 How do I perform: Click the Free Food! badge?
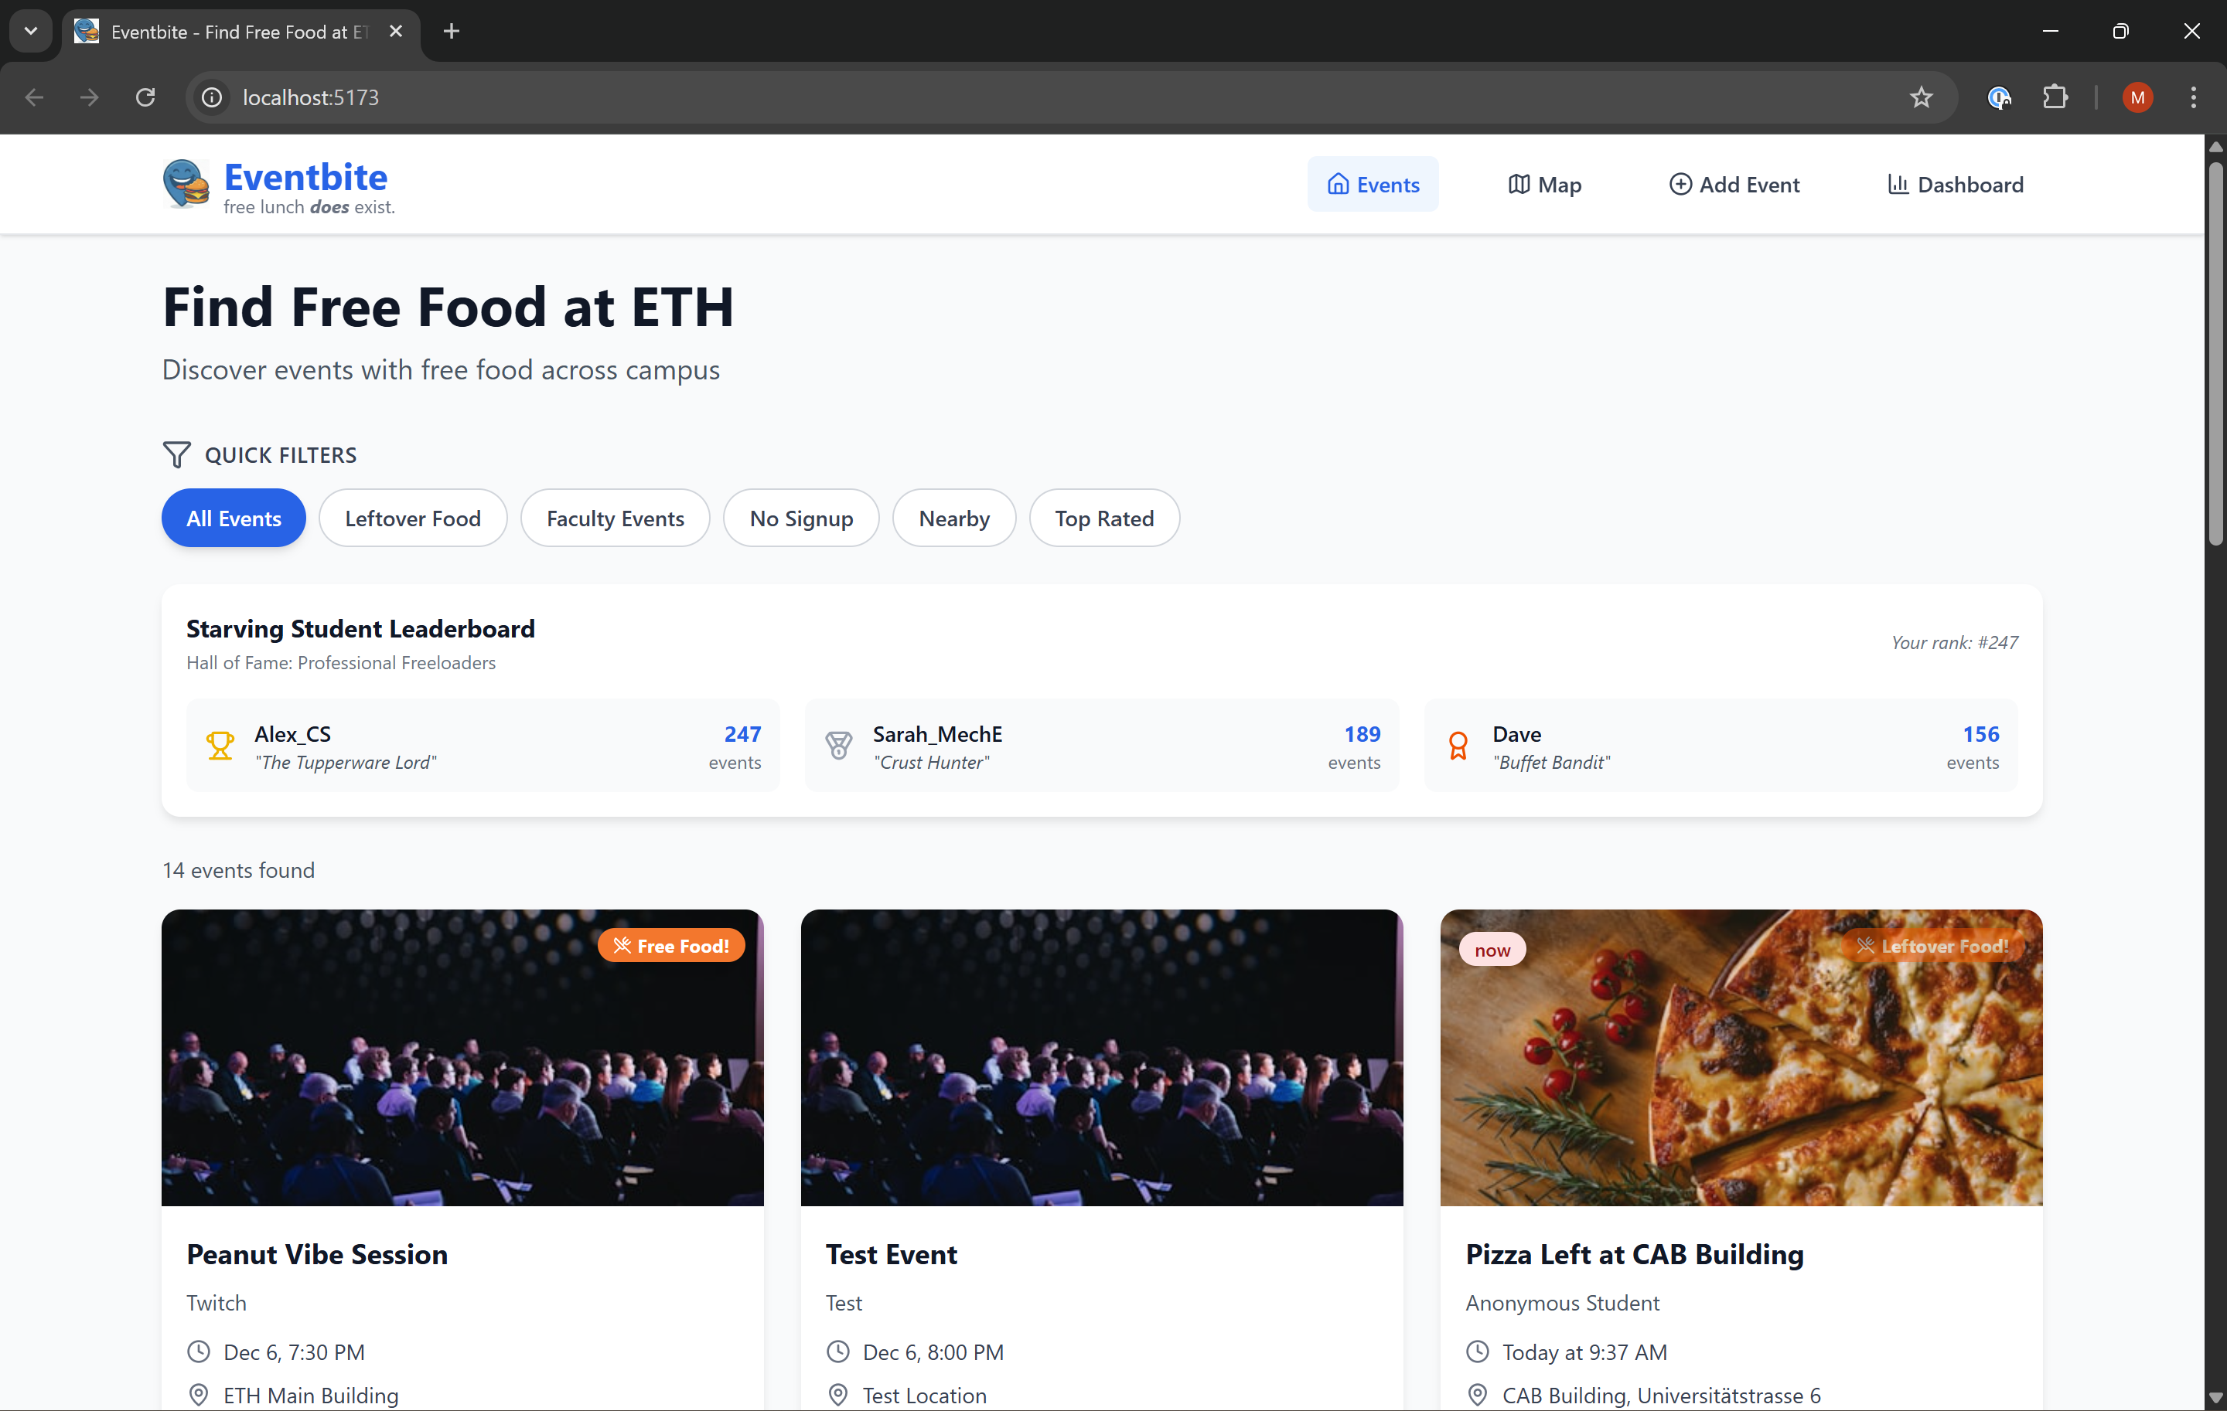(x=670, y=945)
